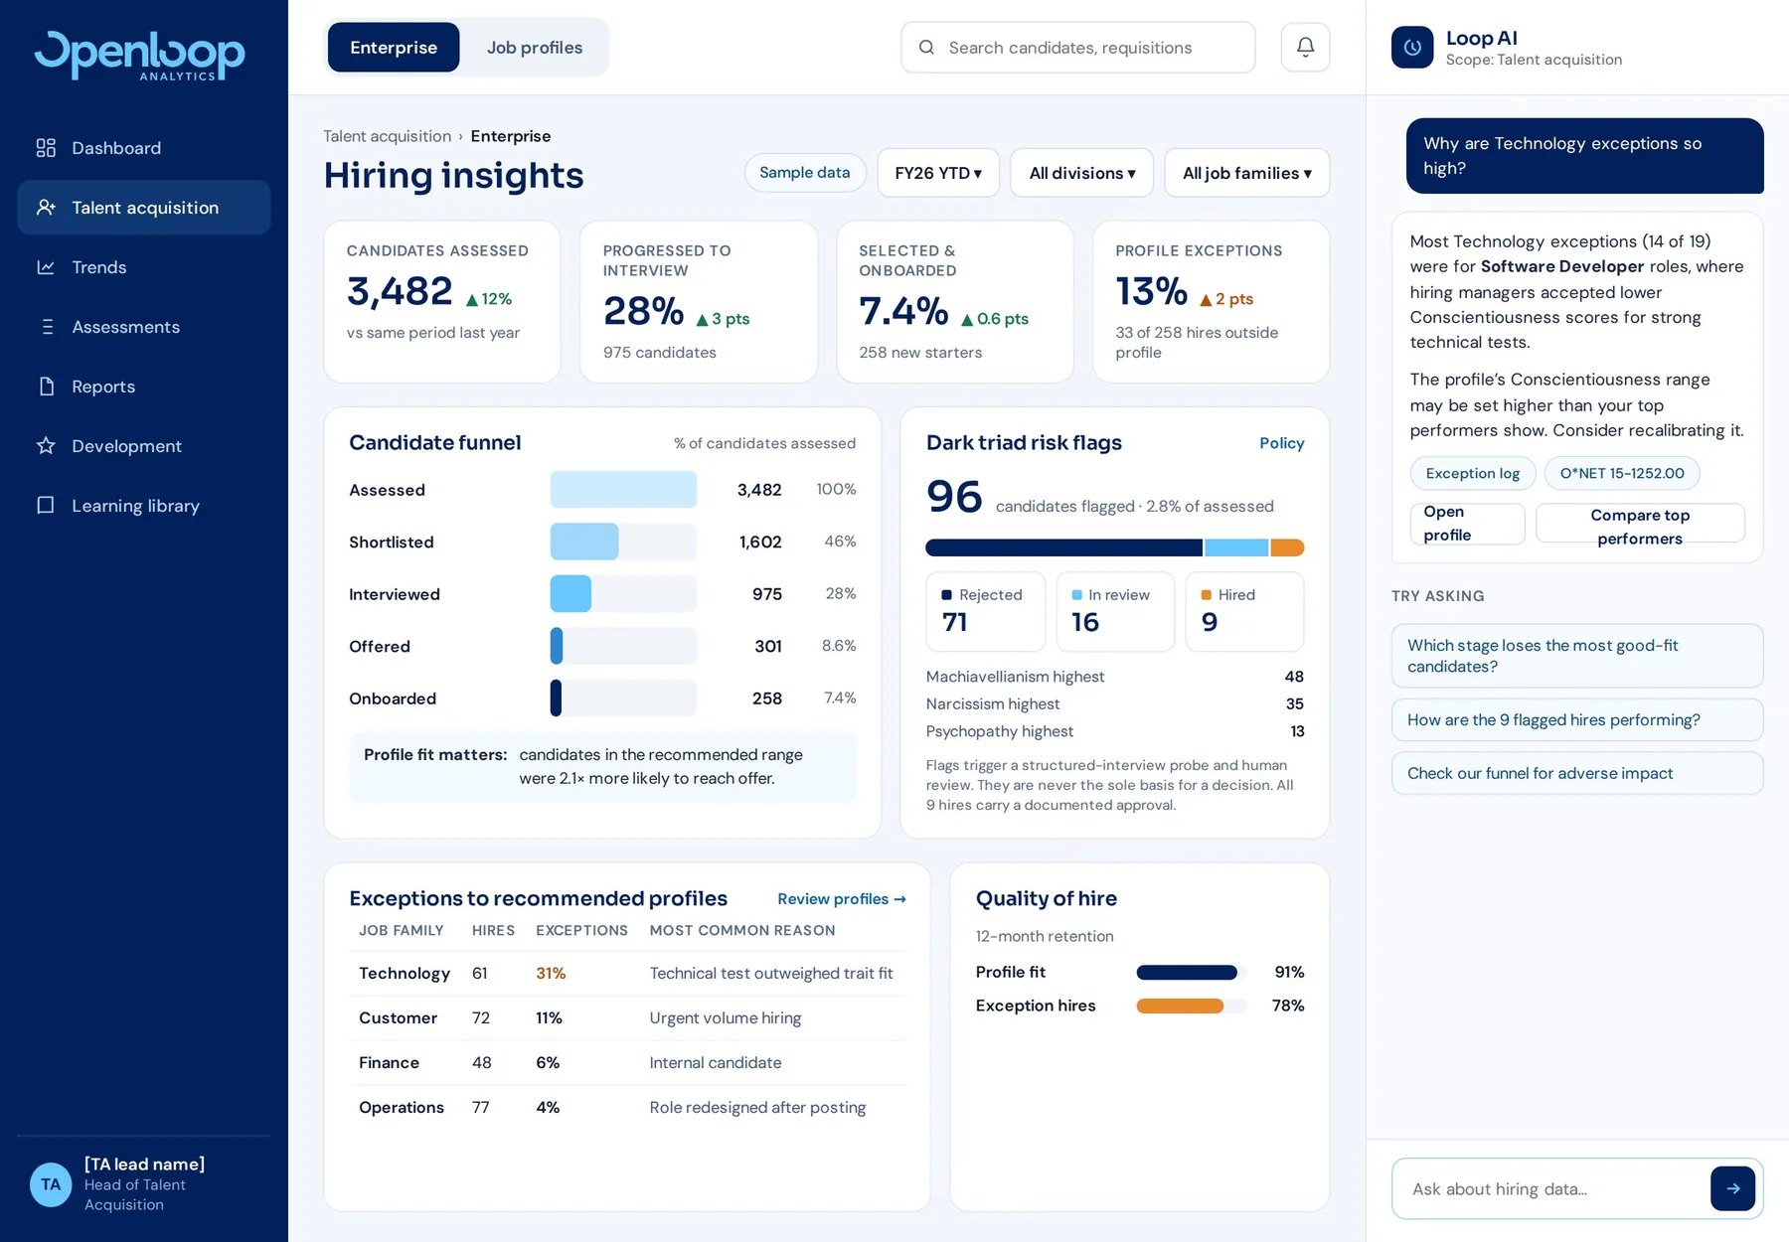Click Compare top performers button

[x=1640, y=524]
